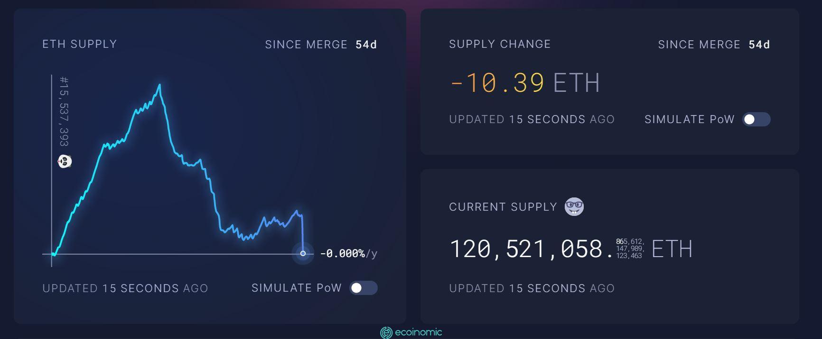Enable Simulate PoW in the Supply Change panel
This screenshot has height=339, width=822.
coord(756,119)
